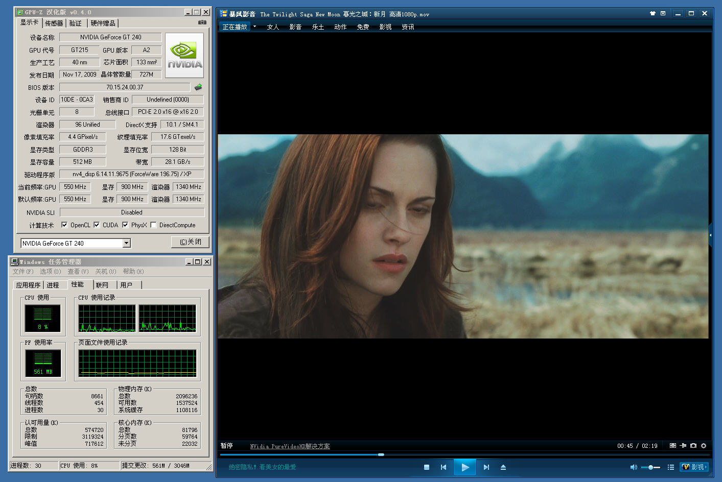Open the 影音 channel in the player
The height and width of the screenshot is (482, 722).
[295, 27]
